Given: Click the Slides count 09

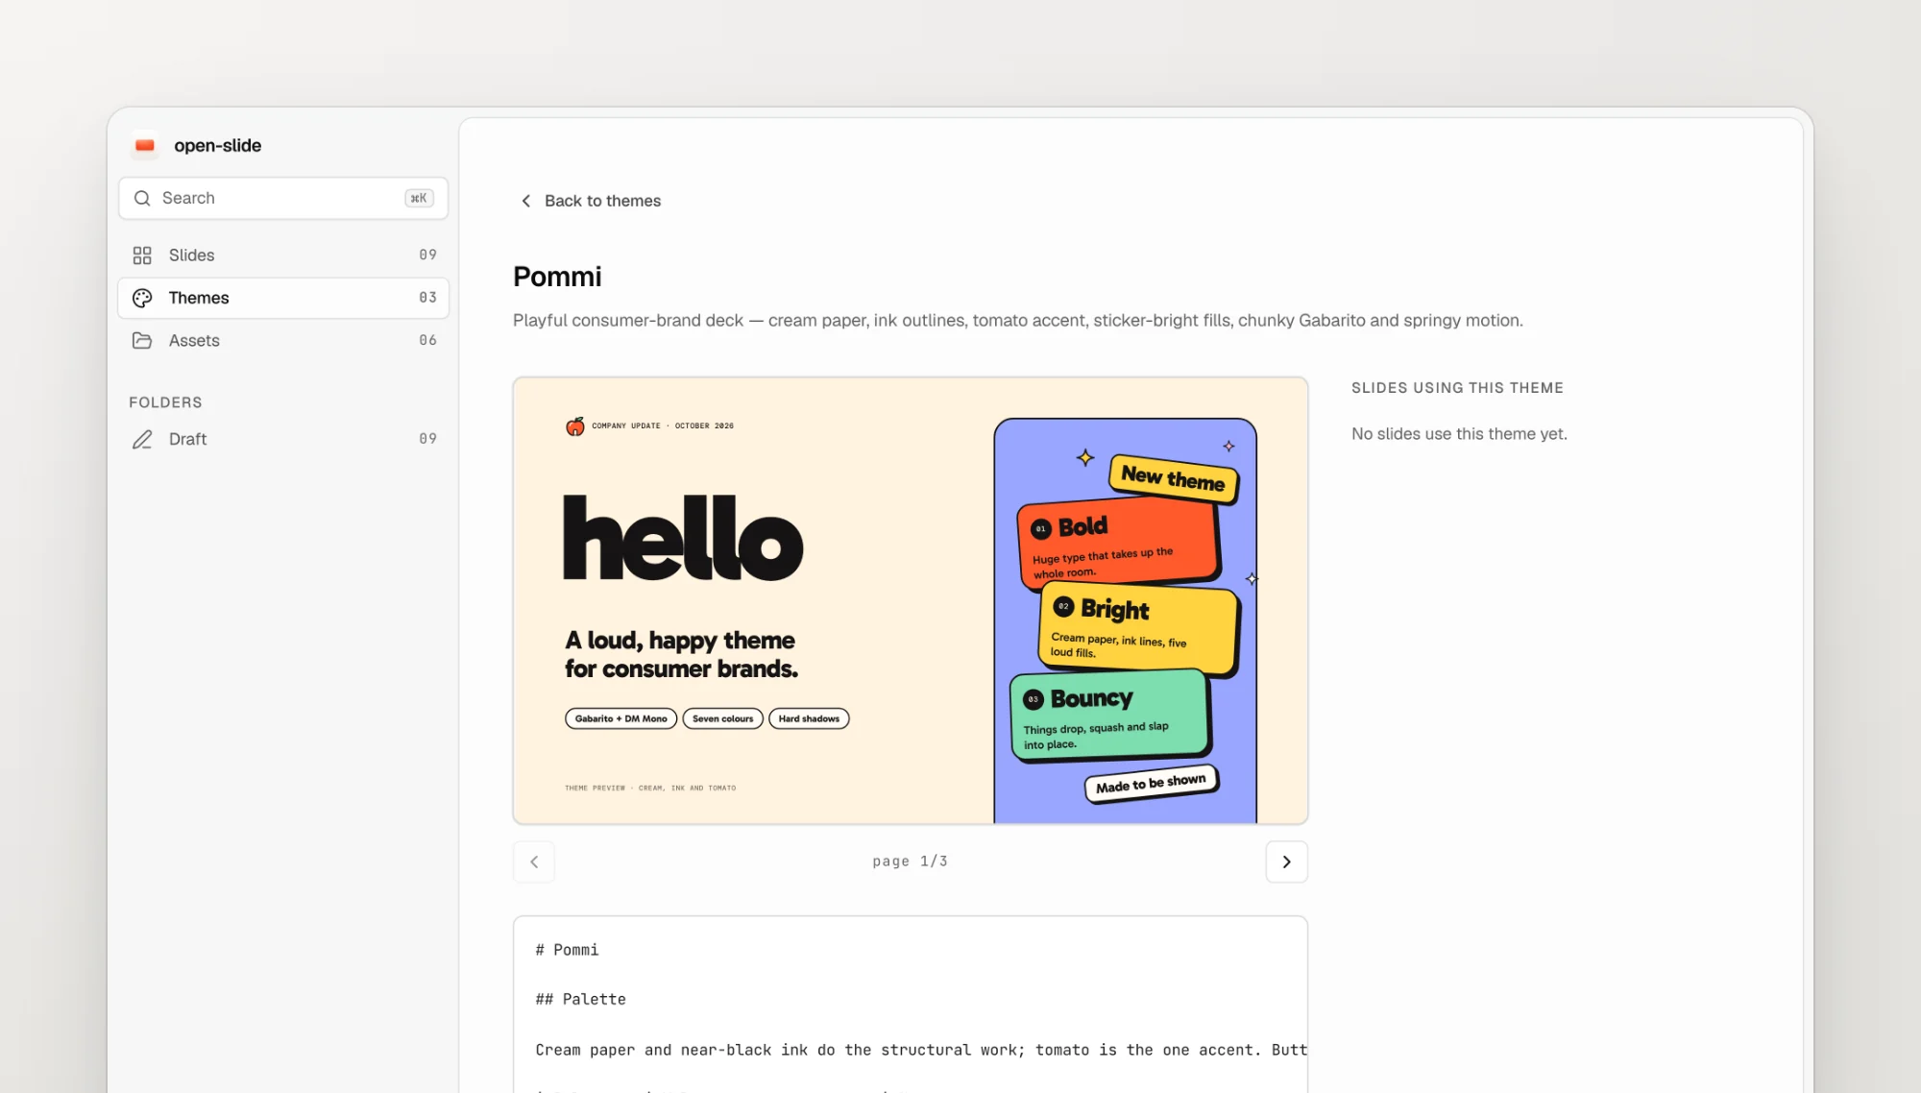Looking at the screenshot, I should point(427,255).
